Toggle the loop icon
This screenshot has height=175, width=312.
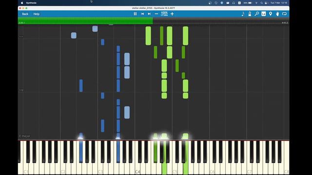284,14
